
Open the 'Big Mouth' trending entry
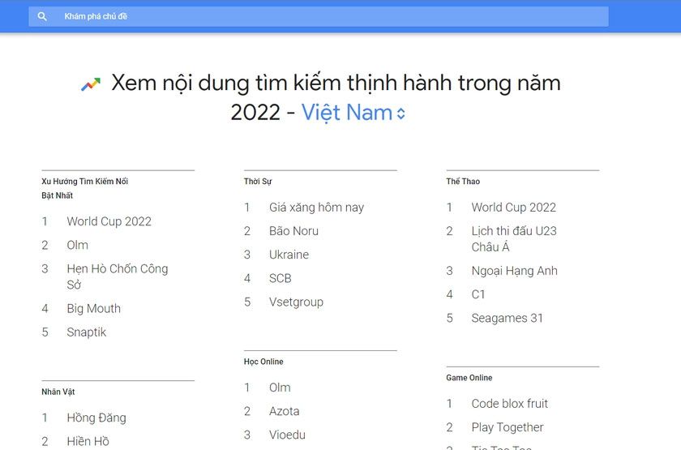click(x=94, y=308)
